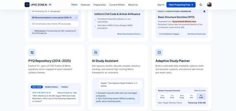The image size is (236, 111).
Task: Select the Modern History filter chip
Action: pyautogui.click(x=52, y=87)
